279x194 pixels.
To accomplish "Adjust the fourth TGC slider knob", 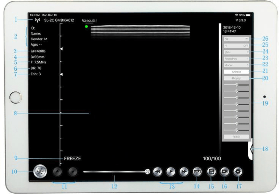I will (x=237, y=104).
